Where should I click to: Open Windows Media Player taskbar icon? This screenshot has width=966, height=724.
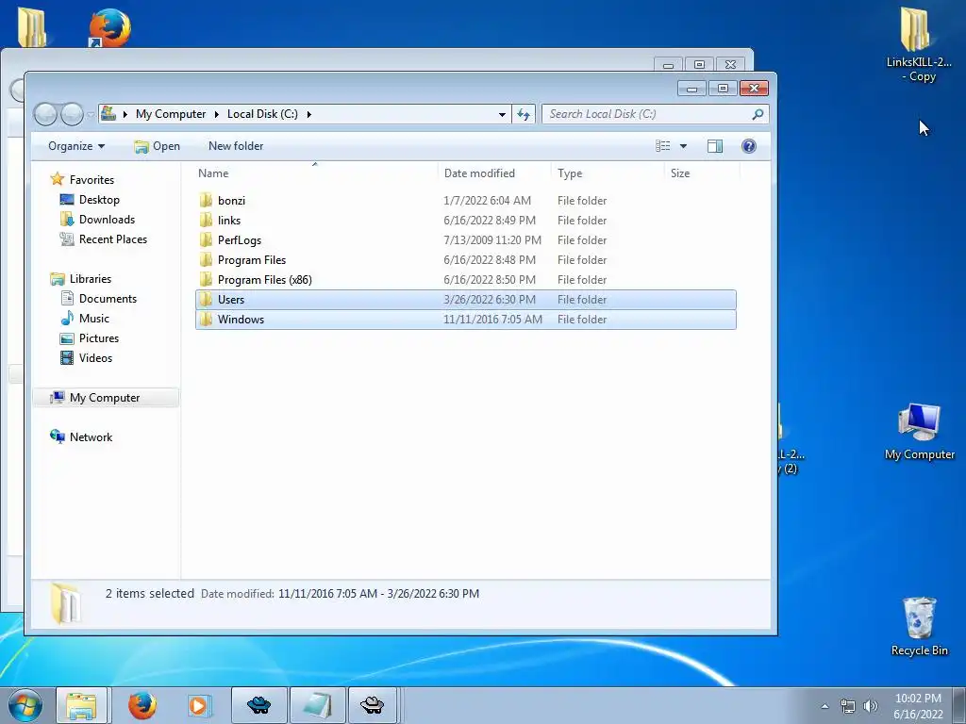[199, 705]
